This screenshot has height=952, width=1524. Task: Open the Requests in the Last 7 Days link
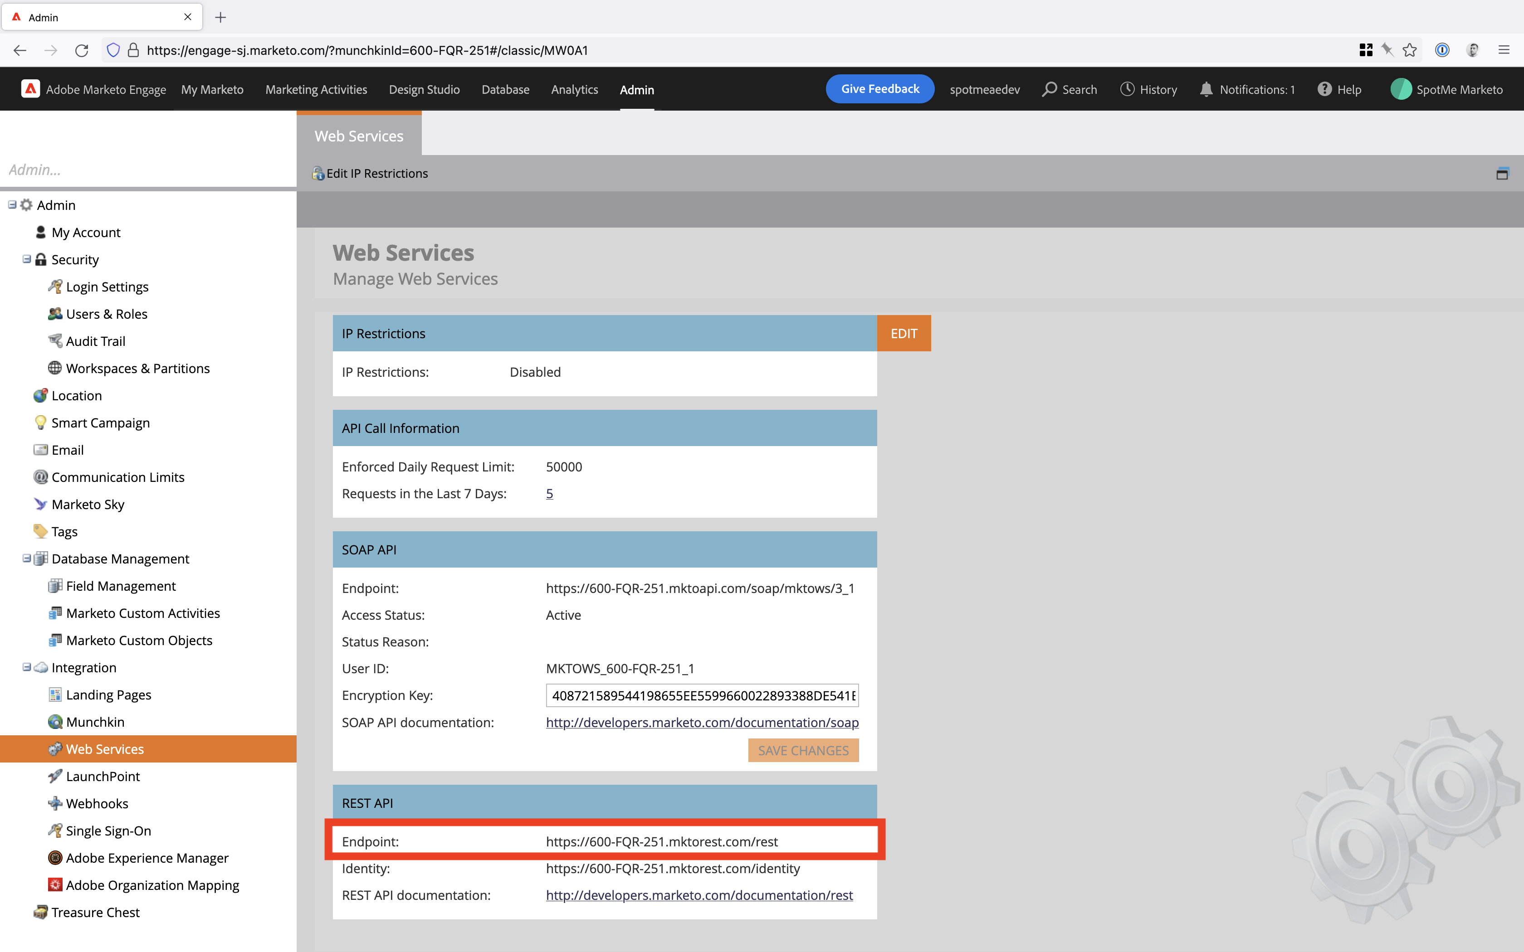[549, 494]
